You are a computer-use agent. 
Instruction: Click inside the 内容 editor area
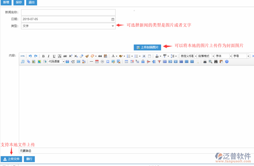point(136,106)
